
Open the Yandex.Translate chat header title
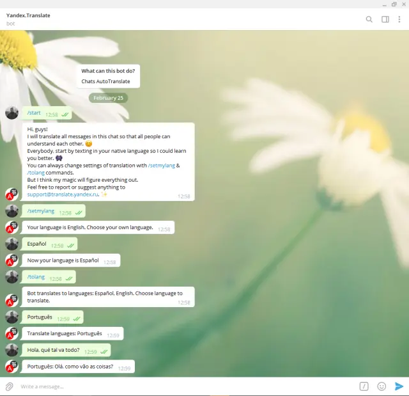29,15
